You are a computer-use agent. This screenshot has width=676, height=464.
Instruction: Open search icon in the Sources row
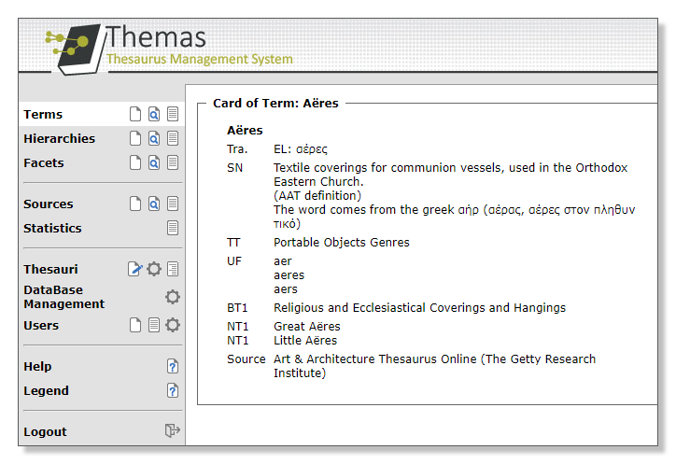(x=154, y=204)
